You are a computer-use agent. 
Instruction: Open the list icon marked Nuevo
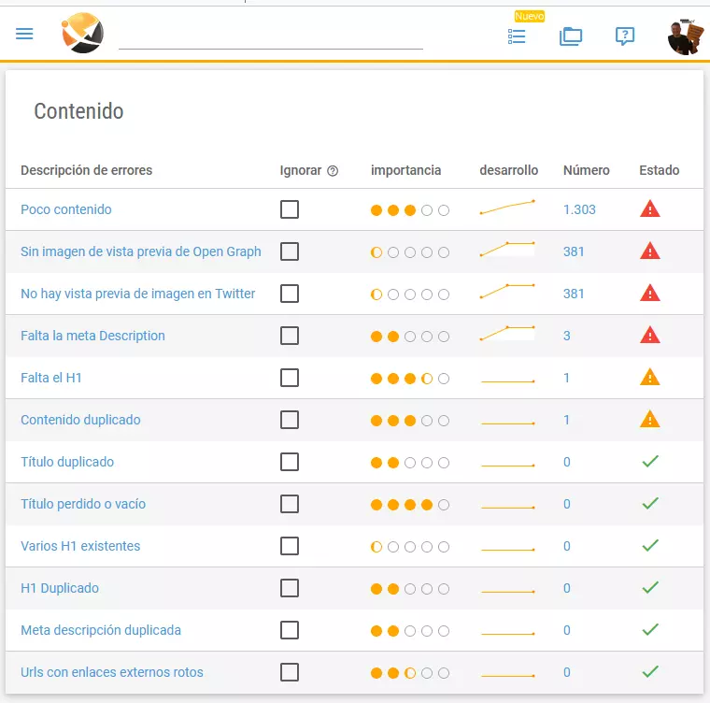pos(517,36)
